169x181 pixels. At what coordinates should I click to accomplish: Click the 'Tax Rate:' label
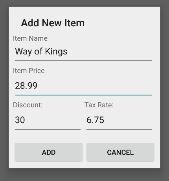tap(99, 105)
